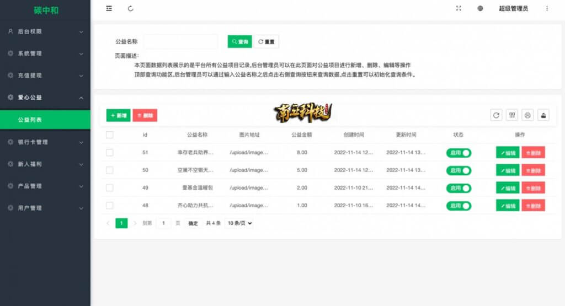565x306 pixels.
Task: Check the row with id 50
Action: pyautogui.click(x=110, y=170)
